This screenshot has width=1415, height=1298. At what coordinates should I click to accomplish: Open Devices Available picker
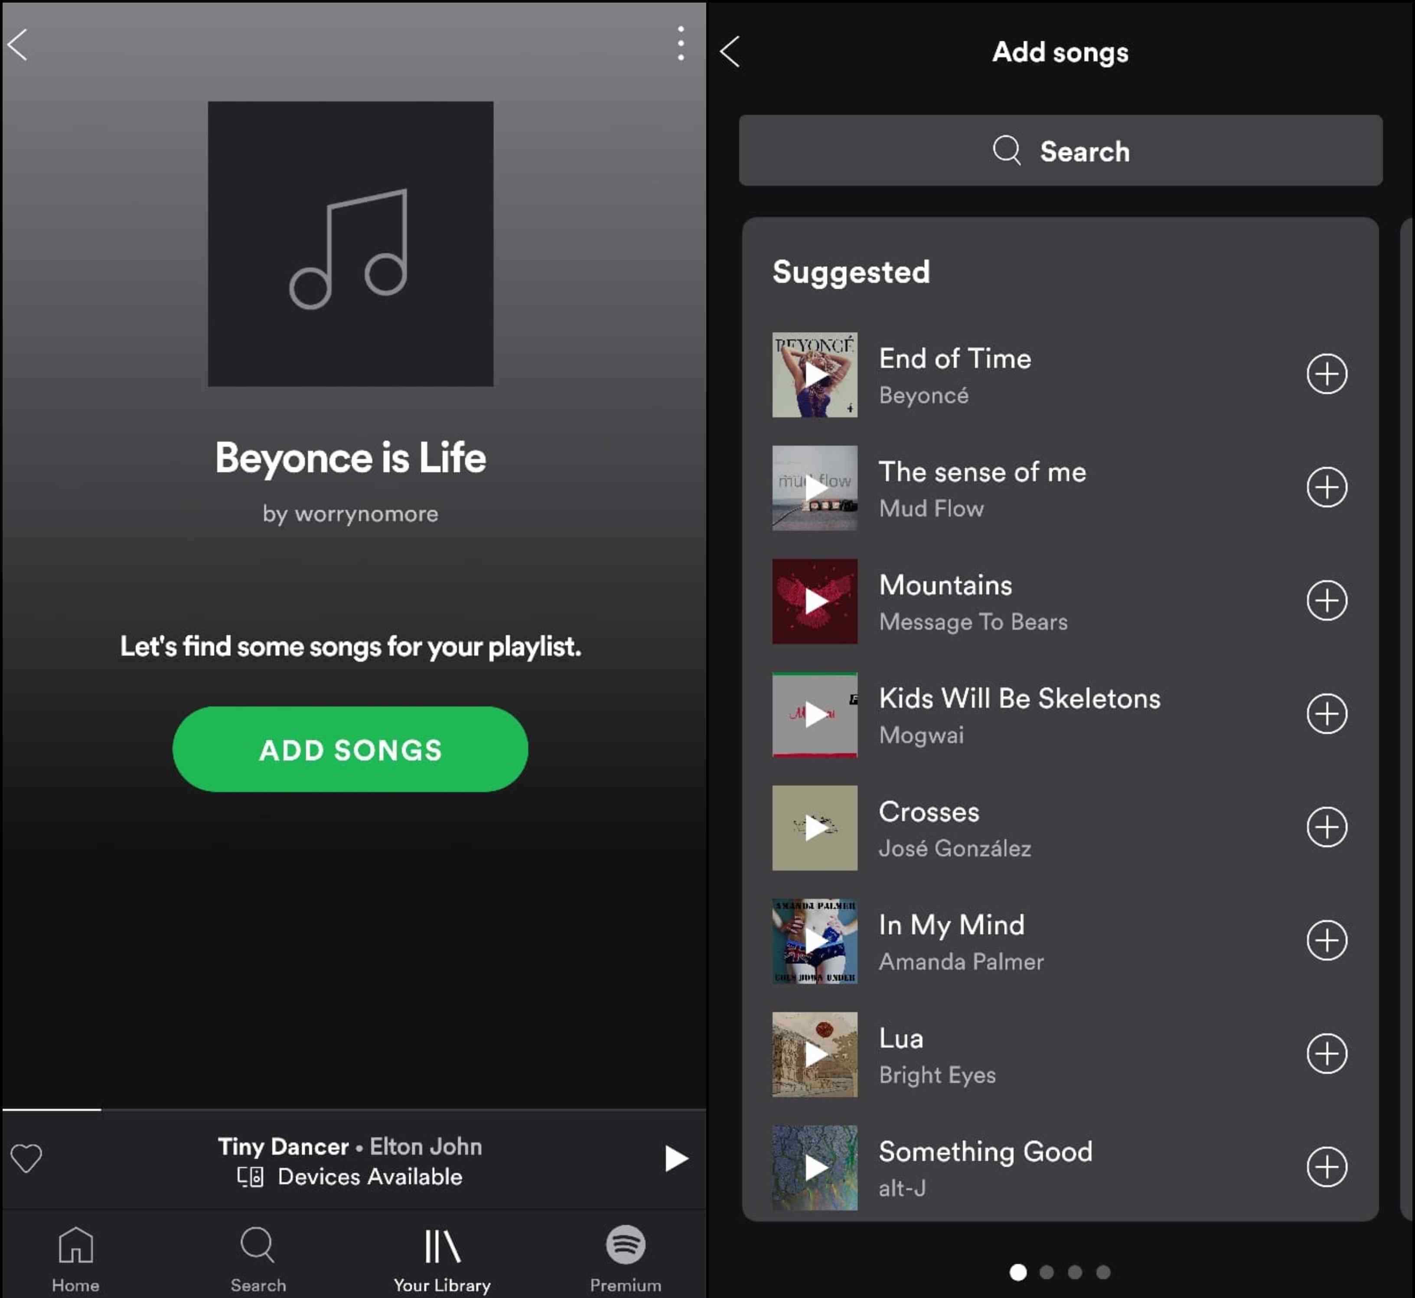tap(350, 1177)
